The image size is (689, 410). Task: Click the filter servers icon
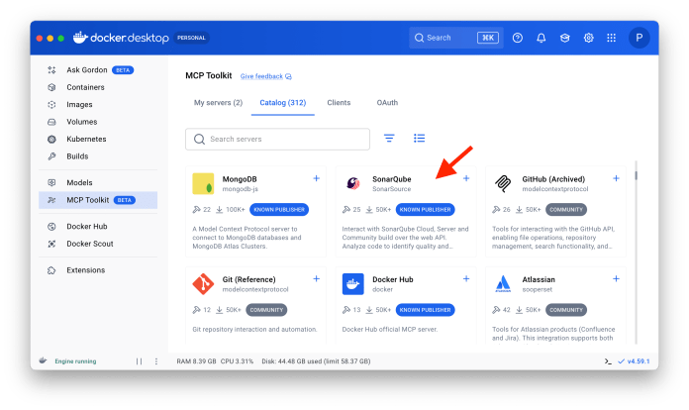pyautogui.click(x=389, y=139)
